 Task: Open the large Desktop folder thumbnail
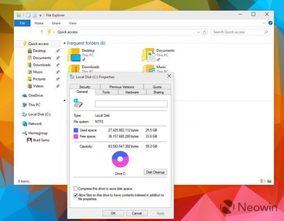[x=74, y=55]
